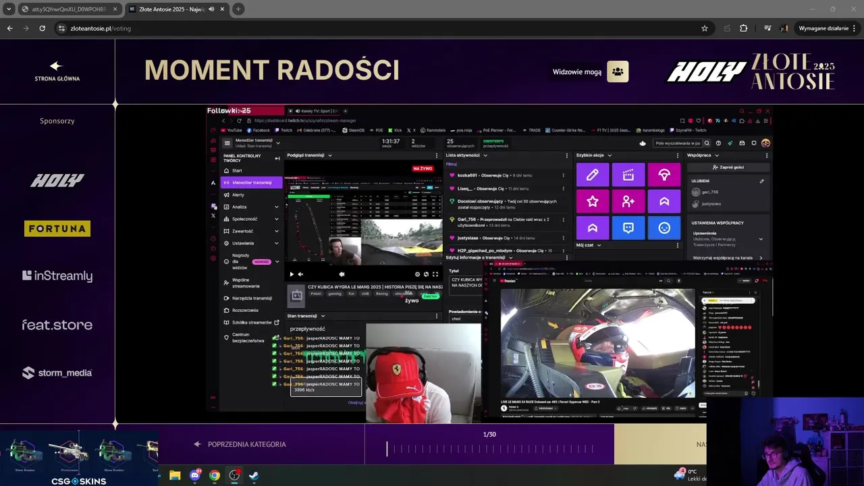The width and height of the screenshot is (864, 486).
Task: Mute the Złote Antosie 2025 tab audio
Action: (212, 9)
